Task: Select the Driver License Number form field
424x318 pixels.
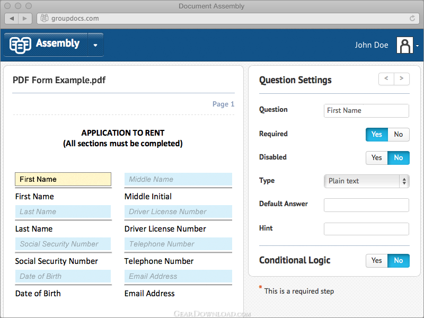Action: click(178, 211)
